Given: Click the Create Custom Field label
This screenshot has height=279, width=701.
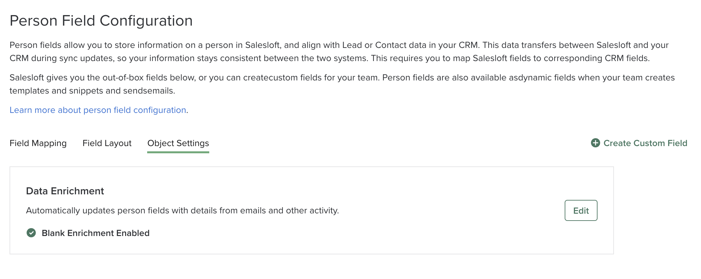Looking at the screenshot, I should [645, 143].
